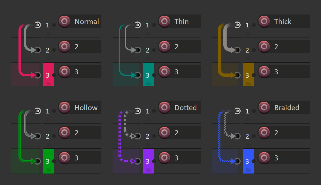321x185 pixels.
Task: Click the red node icon next to "Thick"
Action: pos(264,21)
